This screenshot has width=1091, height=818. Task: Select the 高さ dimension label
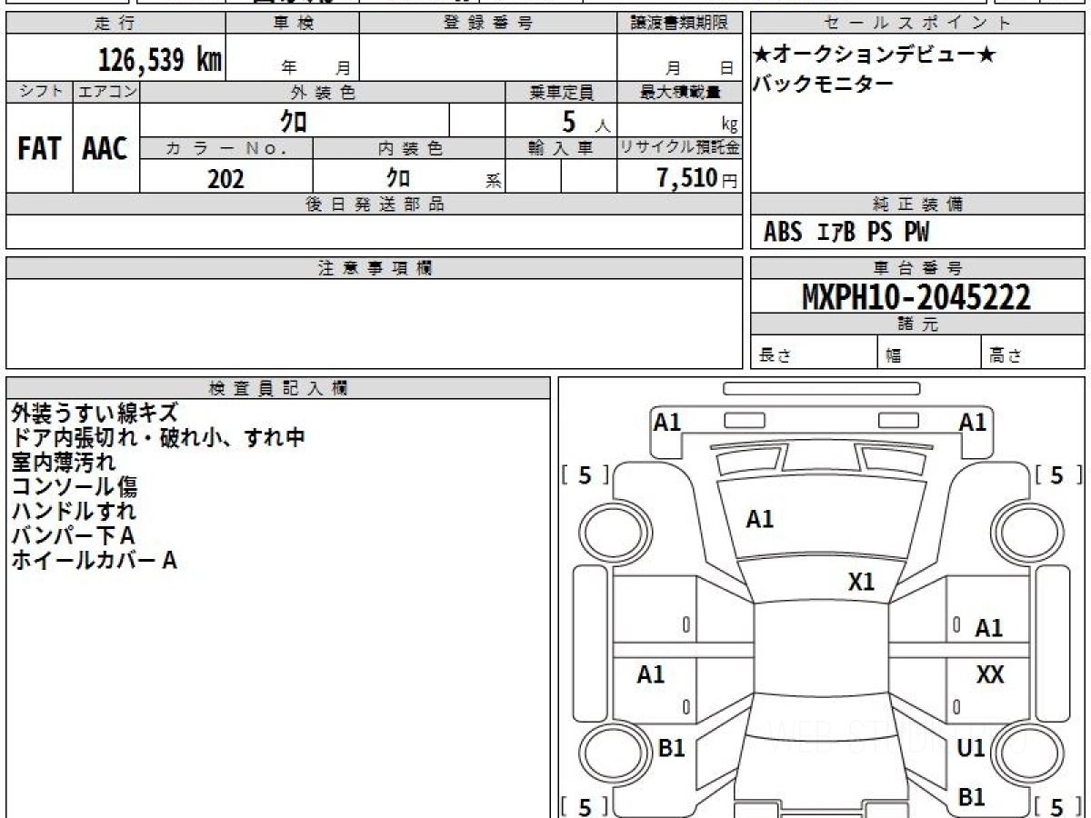click(x=1006, y=356)
